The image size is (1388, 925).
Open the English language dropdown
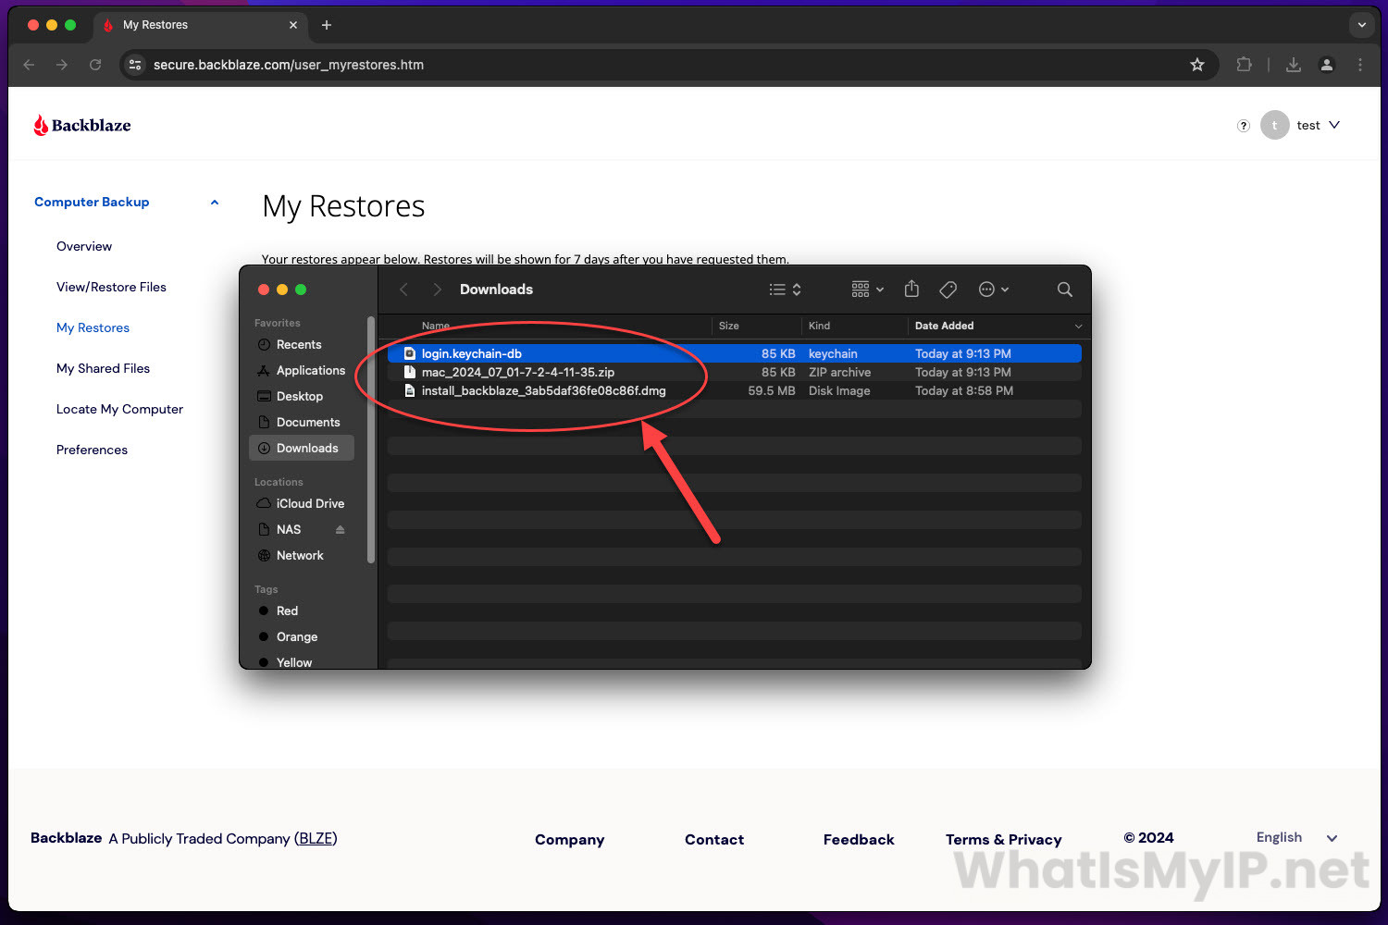tap(1296, 837)
